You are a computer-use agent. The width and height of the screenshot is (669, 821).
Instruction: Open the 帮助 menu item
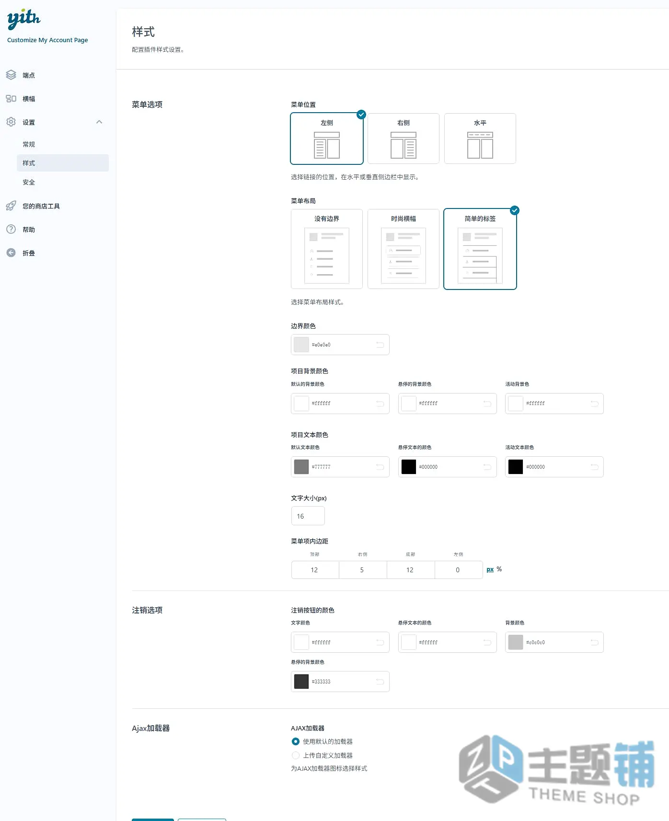click(29, 230)
